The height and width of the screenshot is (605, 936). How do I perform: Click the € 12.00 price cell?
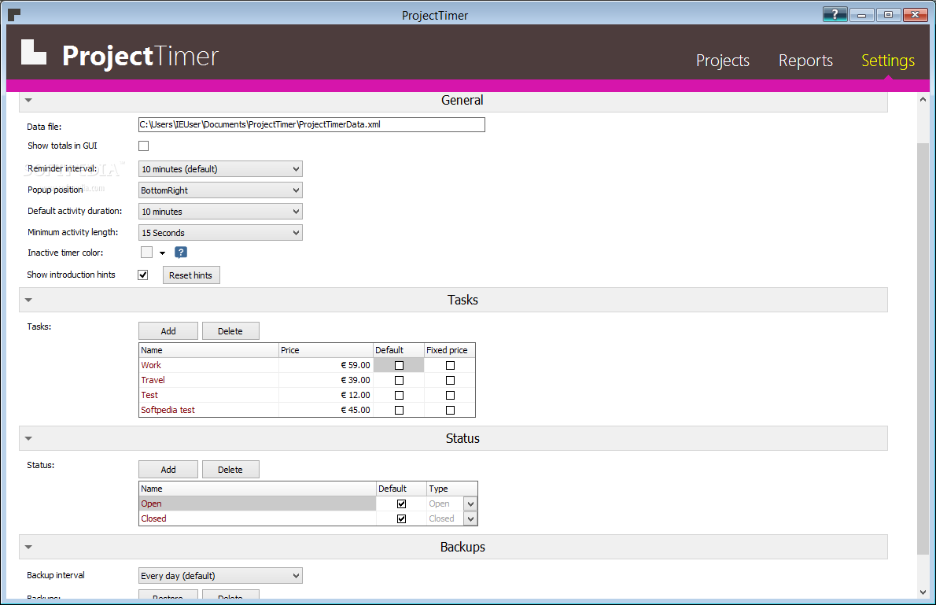click(326, 395)
